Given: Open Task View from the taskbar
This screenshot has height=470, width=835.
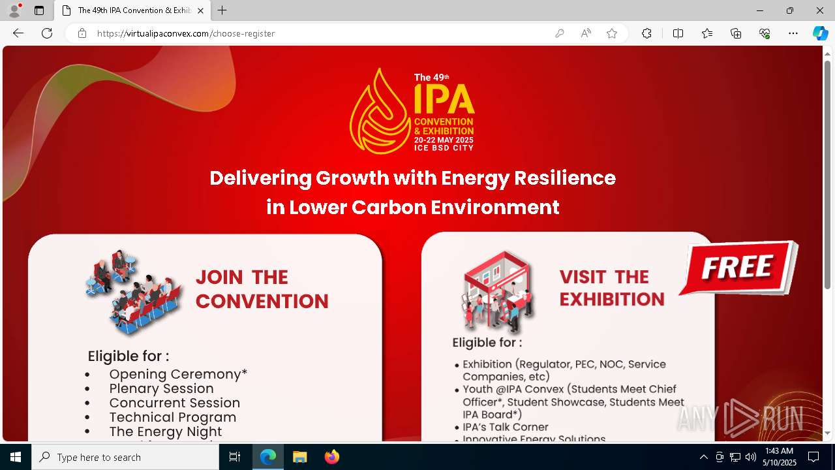Looking at the screenshot, I should 235,457.
